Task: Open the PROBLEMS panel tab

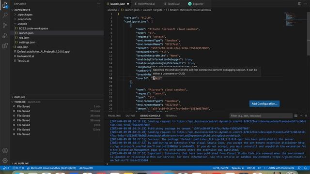Action: pos(114,116)
